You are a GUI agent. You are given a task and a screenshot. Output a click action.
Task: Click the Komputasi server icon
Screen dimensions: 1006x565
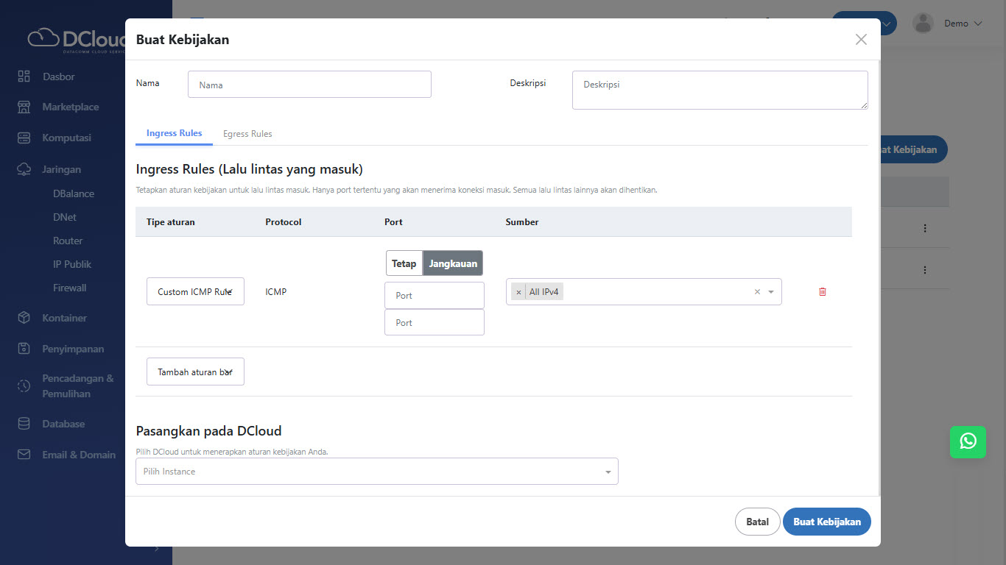[x=24, y=138]
